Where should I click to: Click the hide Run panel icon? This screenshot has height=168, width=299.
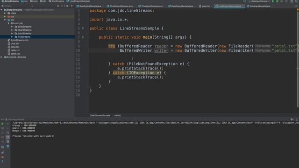click(x=296, y=119)
